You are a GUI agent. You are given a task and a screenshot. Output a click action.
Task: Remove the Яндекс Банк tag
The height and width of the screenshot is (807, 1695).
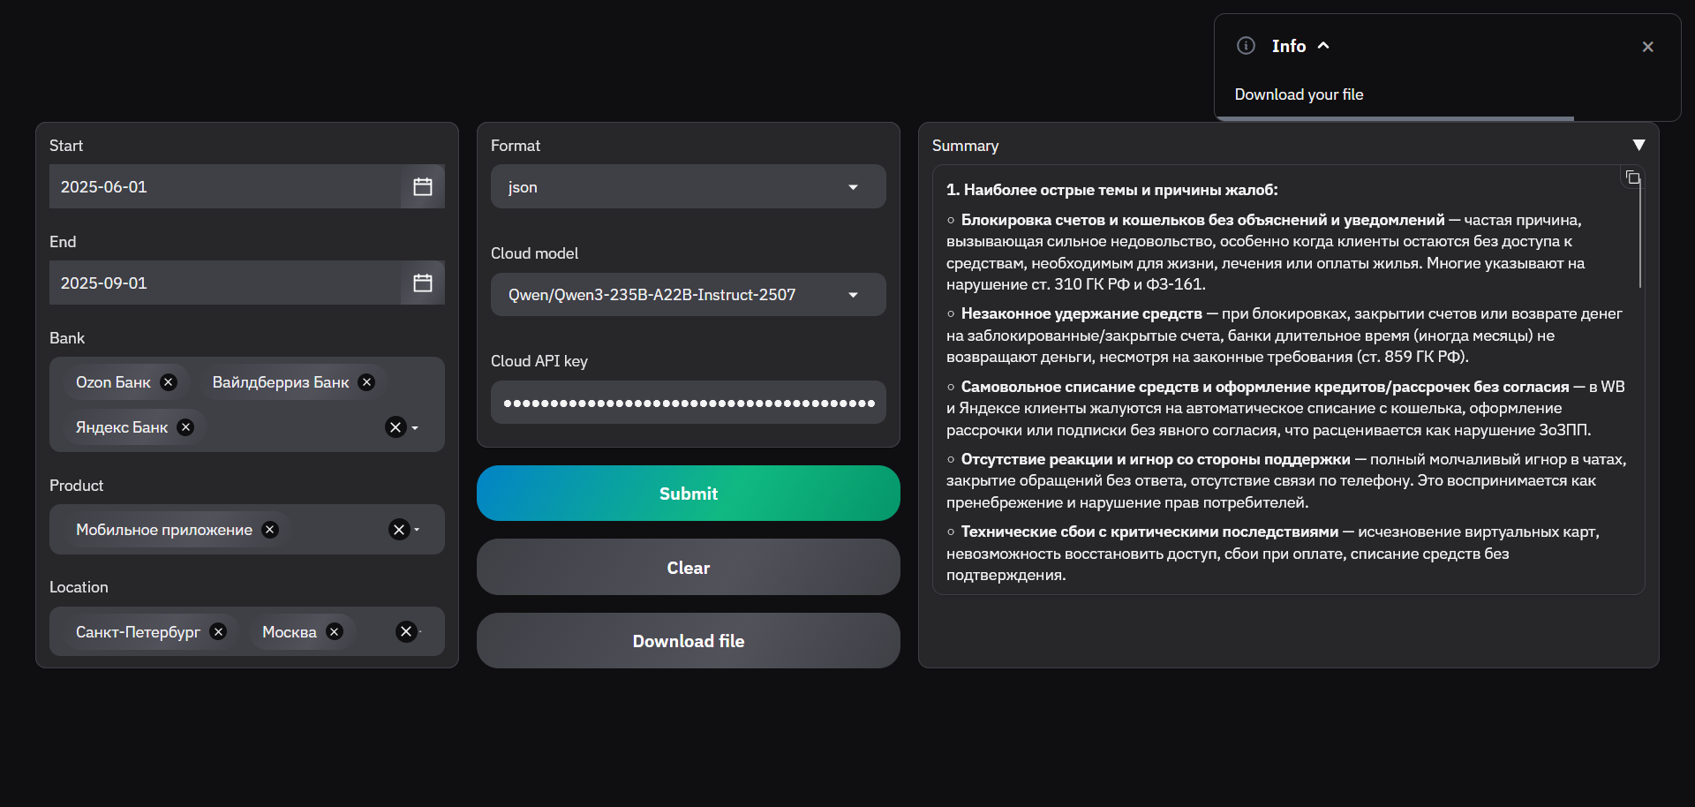185,427
